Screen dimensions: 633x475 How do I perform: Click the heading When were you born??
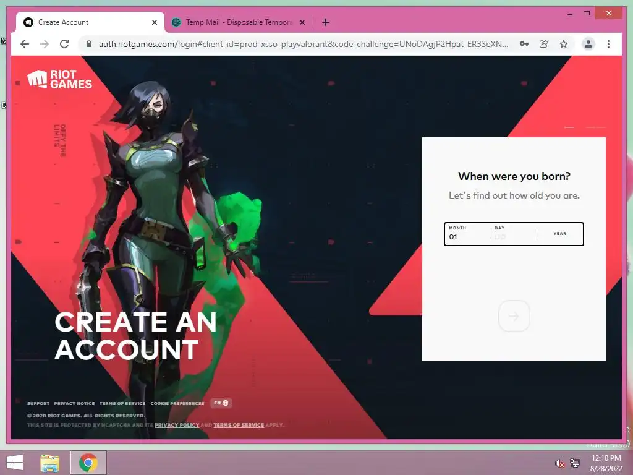tap(514, 176)
